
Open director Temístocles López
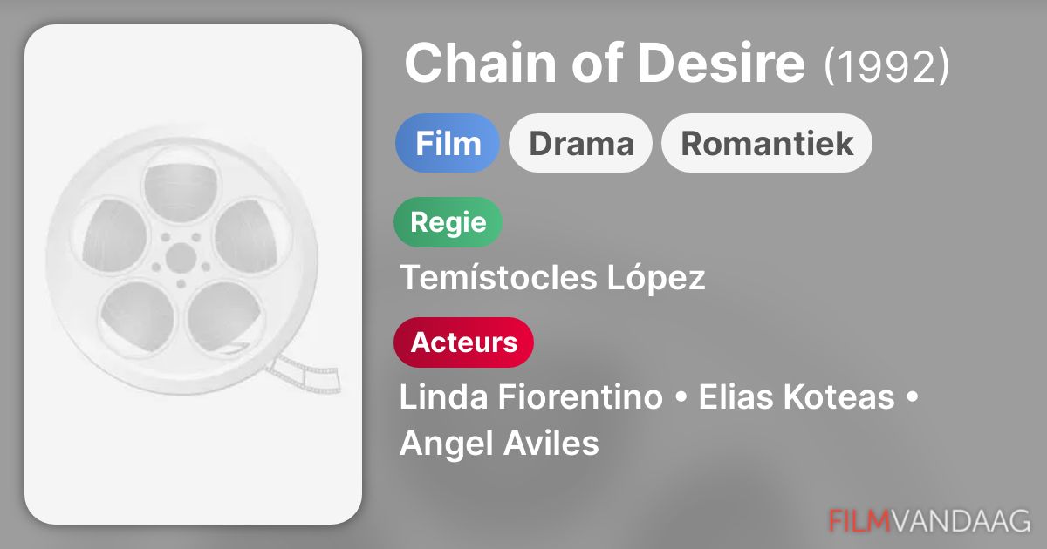click(552, 278)
